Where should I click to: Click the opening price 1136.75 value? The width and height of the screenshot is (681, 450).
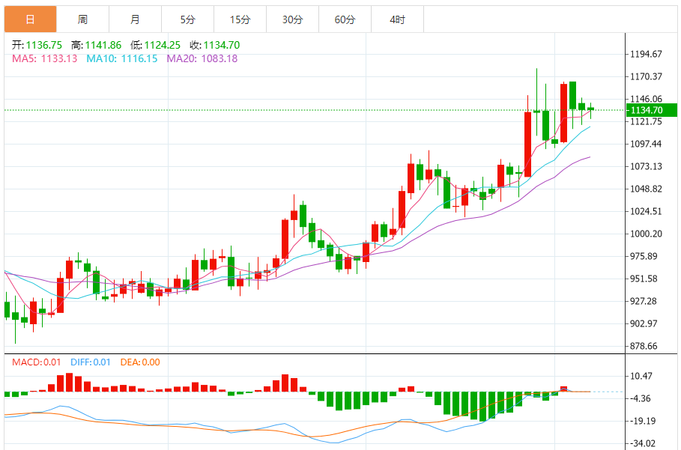pos(44,45)
